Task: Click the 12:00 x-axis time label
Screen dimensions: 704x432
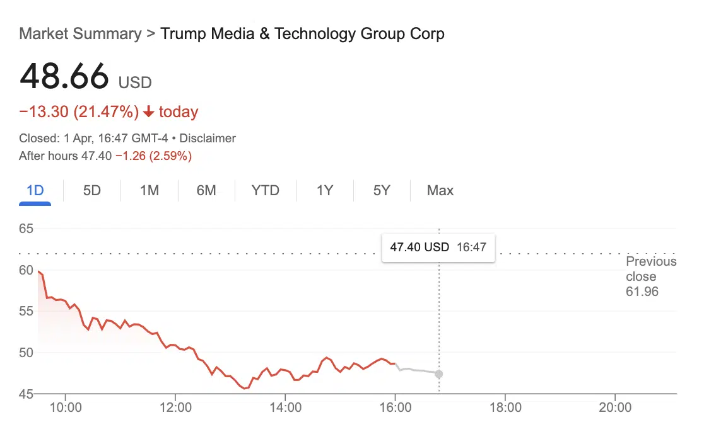Action: click(x=175, y=407)
